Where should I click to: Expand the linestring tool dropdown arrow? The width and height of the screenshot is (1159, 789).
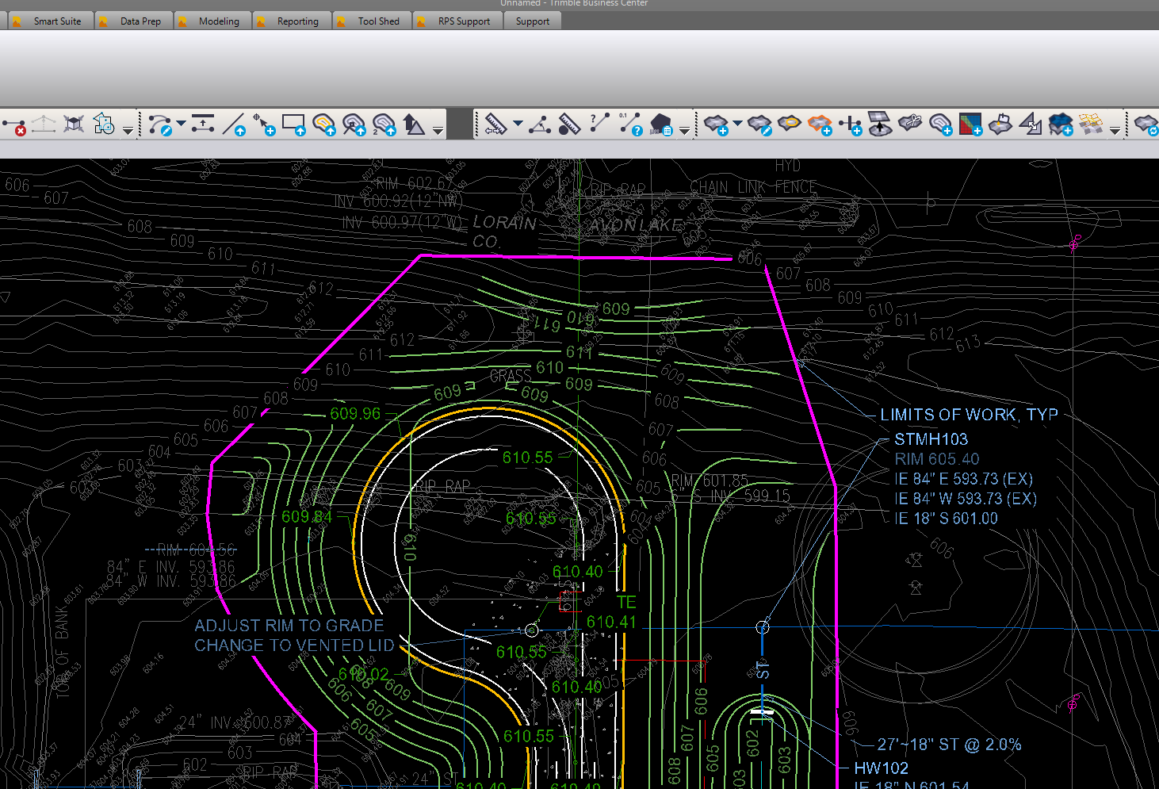pos(182,124)
